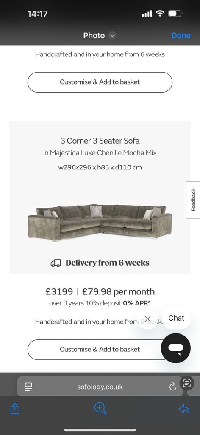Tap the corner sofa product image

pyautogui.click(x=100, y=223)
